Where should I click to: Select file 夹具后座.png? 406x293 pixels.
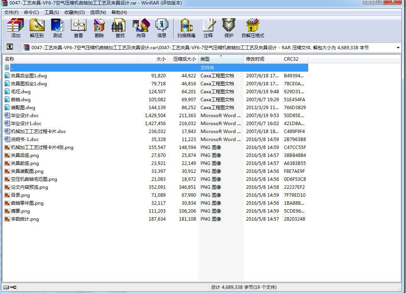pyautogui.click(x=25, y=155)
